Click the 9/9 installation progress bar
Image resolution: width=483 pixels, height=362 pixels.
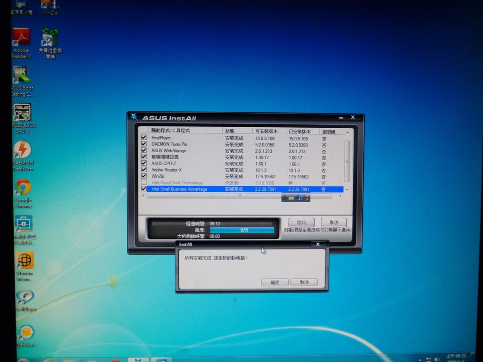pyautogui.click(x=242, y=230)
